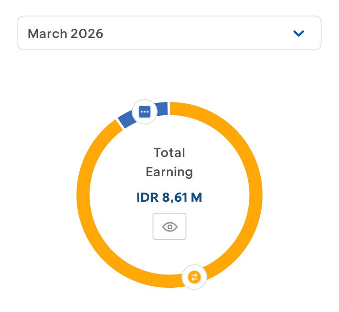This screenshot has width=339, height=312.
Task: Toggle the eye icon to hide earnings
Action: pos(169,226)
